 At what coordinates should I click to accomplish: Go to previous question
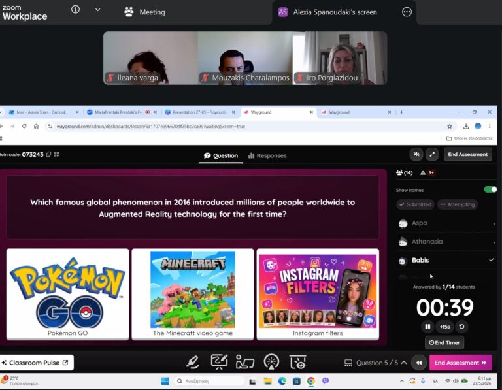click(x=419, y=363)
